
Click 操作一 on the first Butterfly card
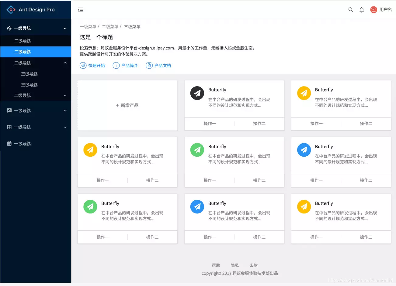[210, 124]
